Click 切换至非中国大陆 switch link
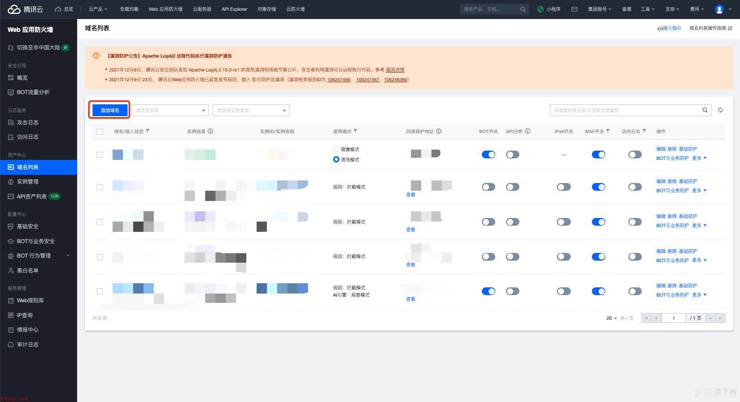The image size is (740, 402). (39, 47)
